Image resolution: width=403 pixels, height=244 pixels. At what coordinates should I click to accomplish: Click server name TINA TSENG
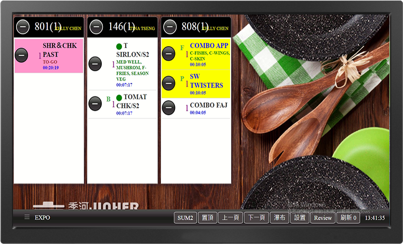point(142,28)
